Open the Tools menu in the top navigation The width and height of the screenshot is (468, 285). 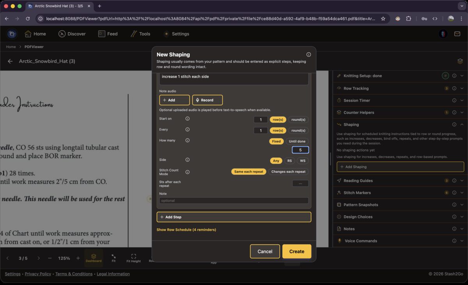[x=140, y=34]
